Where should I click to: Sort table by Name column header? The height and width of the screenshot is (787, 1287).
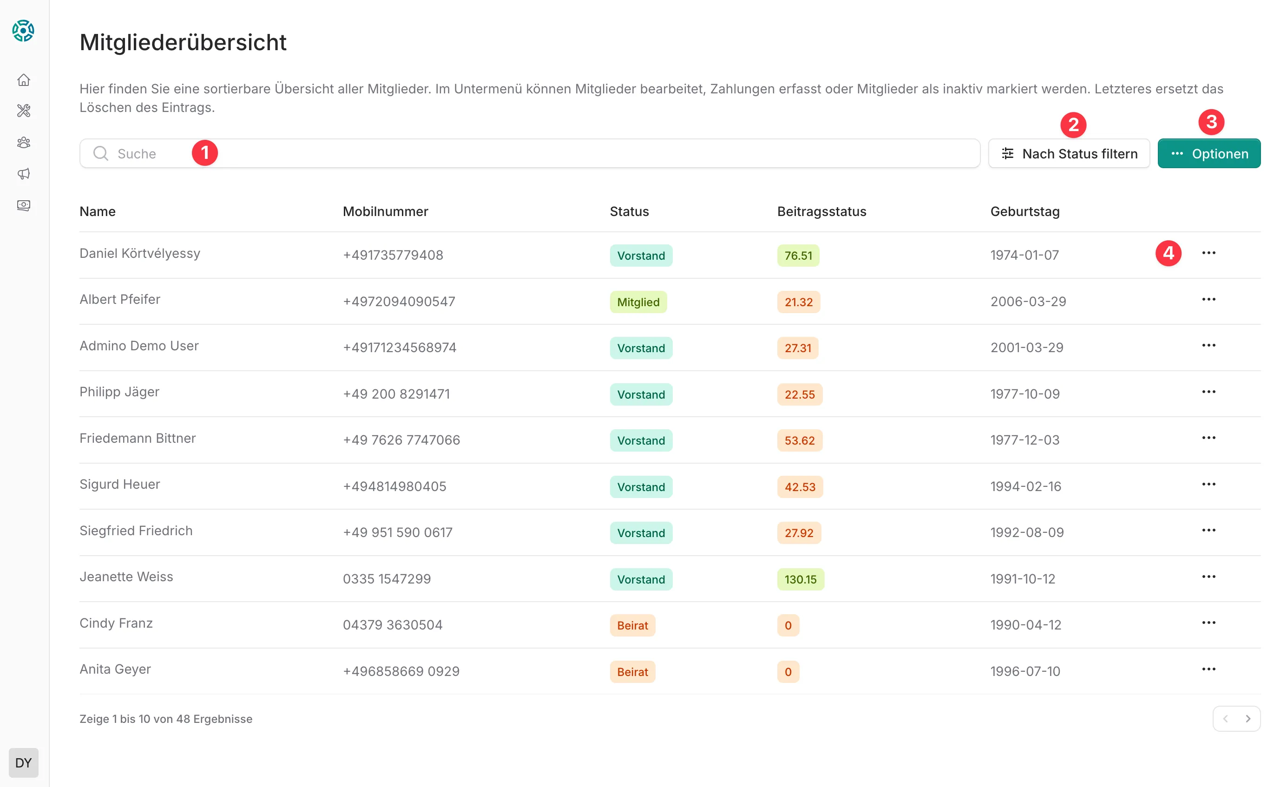[x=98, y=211]
